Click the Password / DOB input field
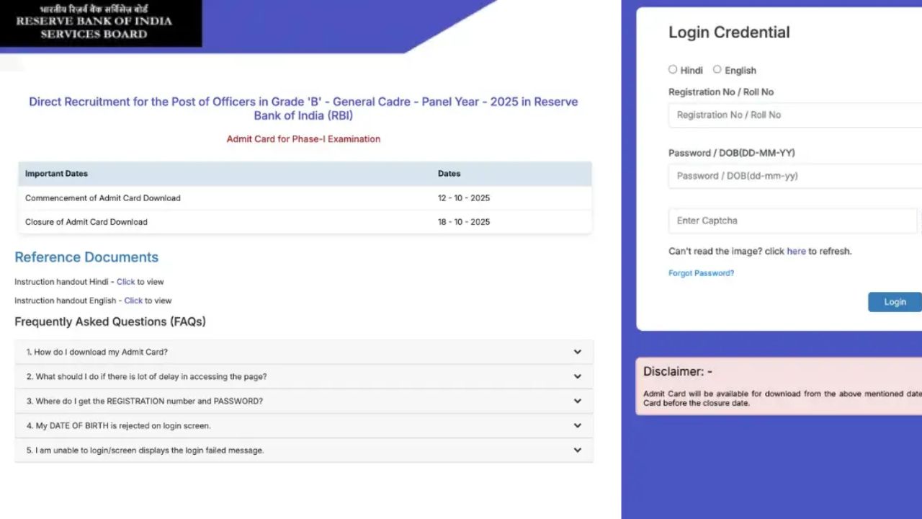 click(795, 176)
